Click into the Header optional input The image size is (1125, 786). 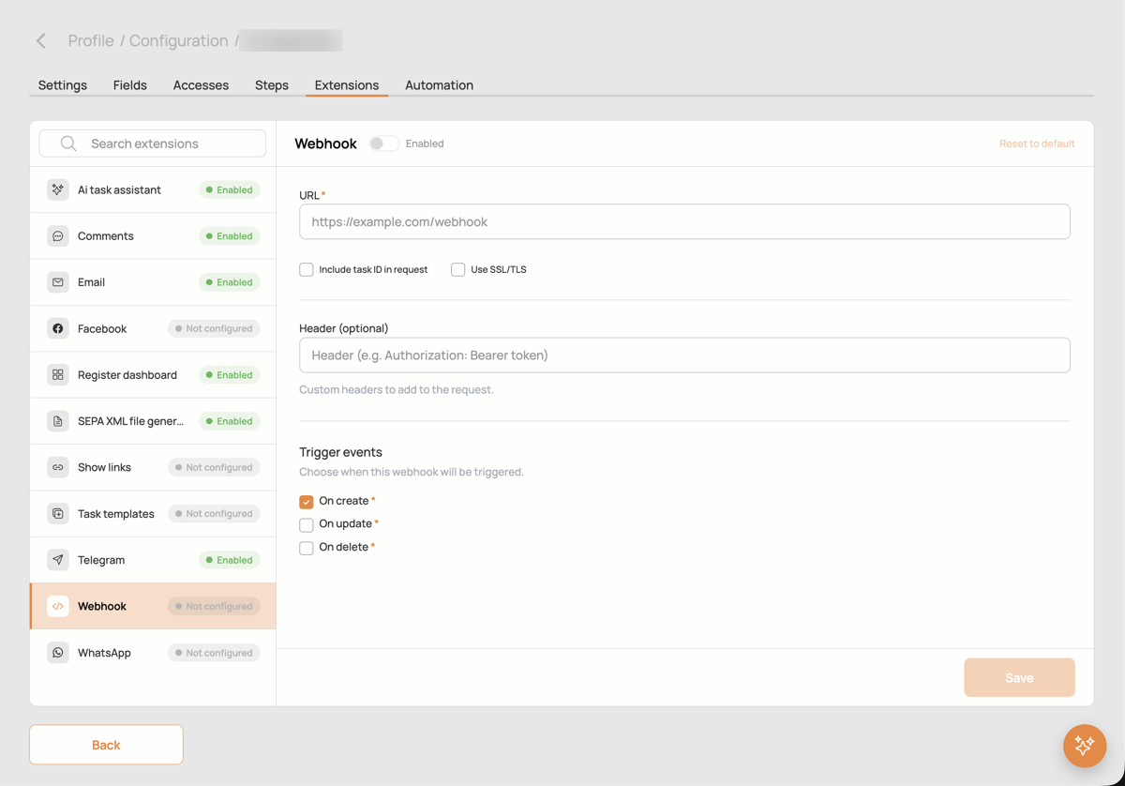[x=684, y=355]
